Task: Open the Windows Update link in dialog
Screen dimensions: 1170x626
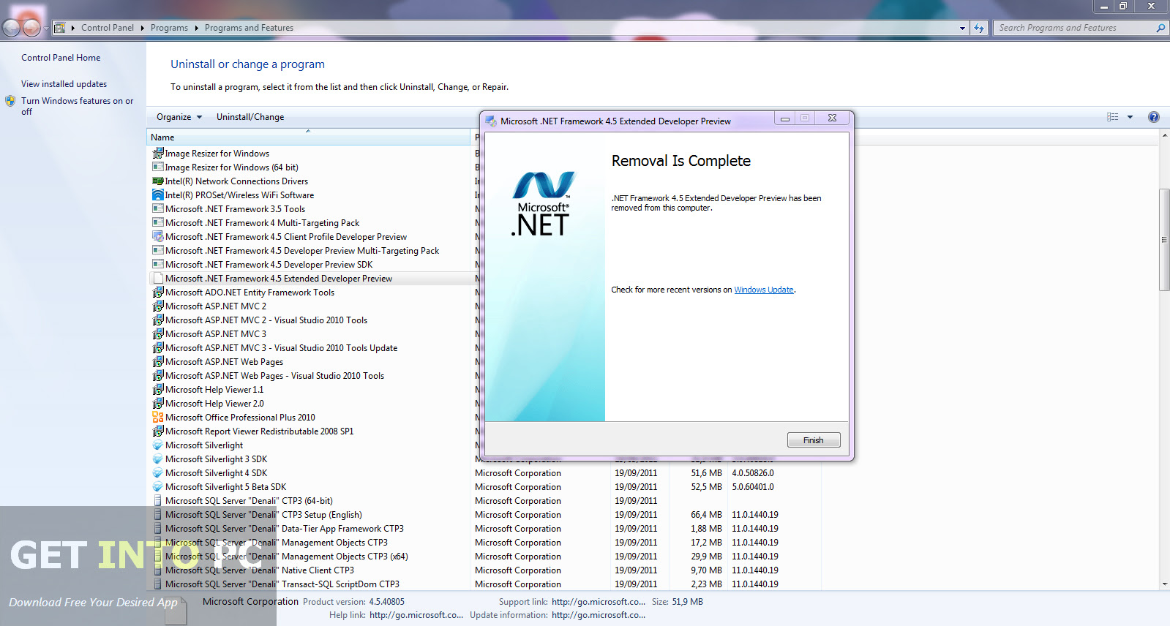Action: [x=764, y=290]
